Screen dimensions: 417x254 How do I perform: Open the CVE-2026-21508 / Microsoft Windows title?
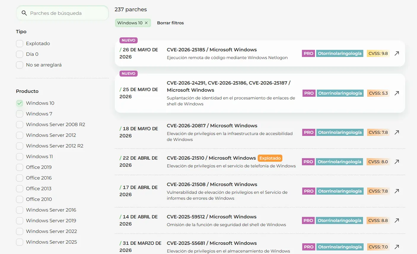(x=212, y=184)
